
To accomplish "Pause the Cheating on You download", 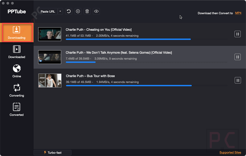I will click(x=238, y=34).
